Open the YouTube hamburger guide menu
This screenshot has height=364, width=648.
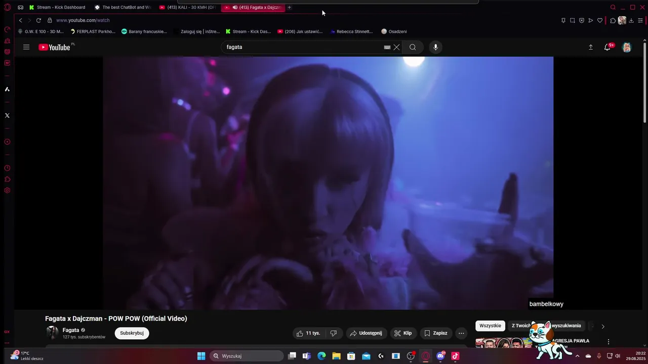pyautogui.click(x=26, y=47)
